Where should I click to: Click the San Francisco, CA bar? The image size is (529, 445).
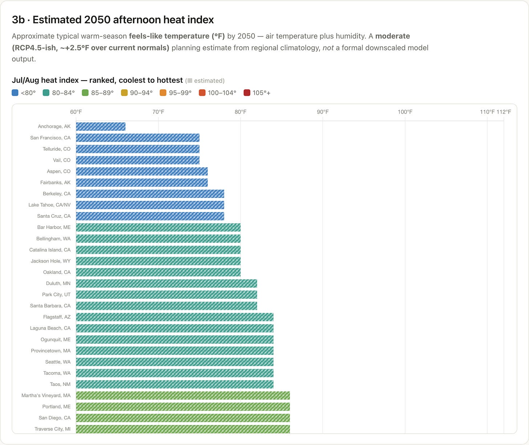138,138
